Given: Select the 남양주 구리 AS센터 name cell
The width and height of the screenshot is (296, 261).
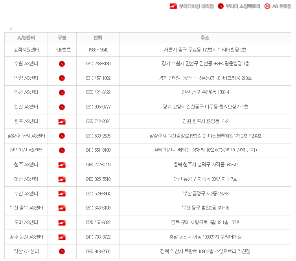Looking at the screenshot, I should 26,136.
